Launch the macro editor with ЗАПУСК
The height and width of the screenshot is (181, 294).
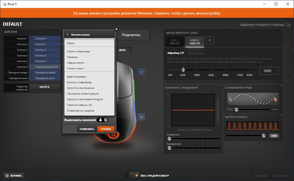point(45,87)
